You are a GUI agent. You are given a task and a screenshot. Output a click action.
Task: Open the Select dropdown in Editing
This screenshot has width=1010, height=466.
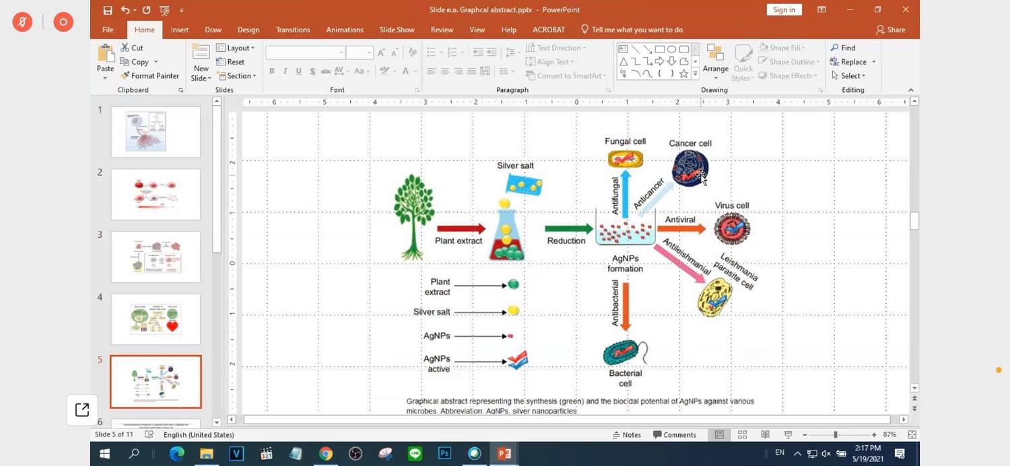848,76
